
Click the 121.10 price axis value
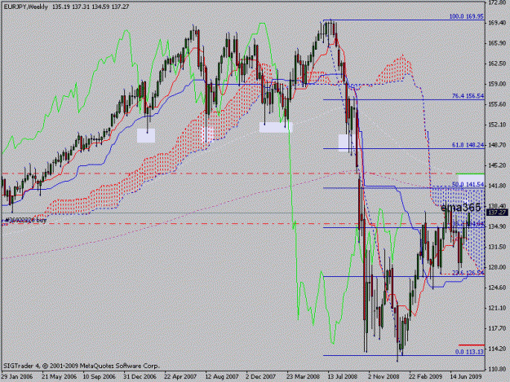[x=497, y=308]
